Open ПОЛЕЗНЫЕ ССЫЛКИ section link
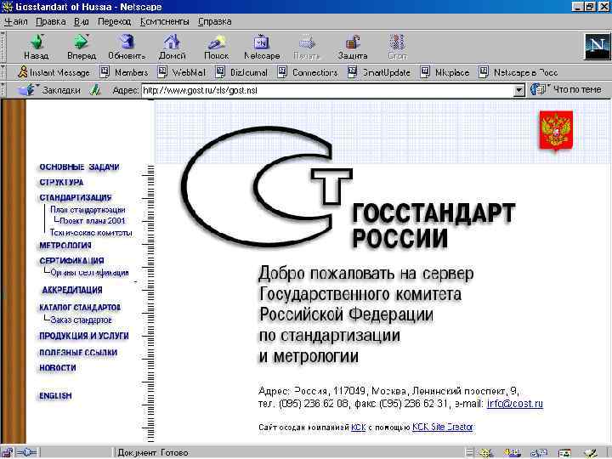 (78, 353)
